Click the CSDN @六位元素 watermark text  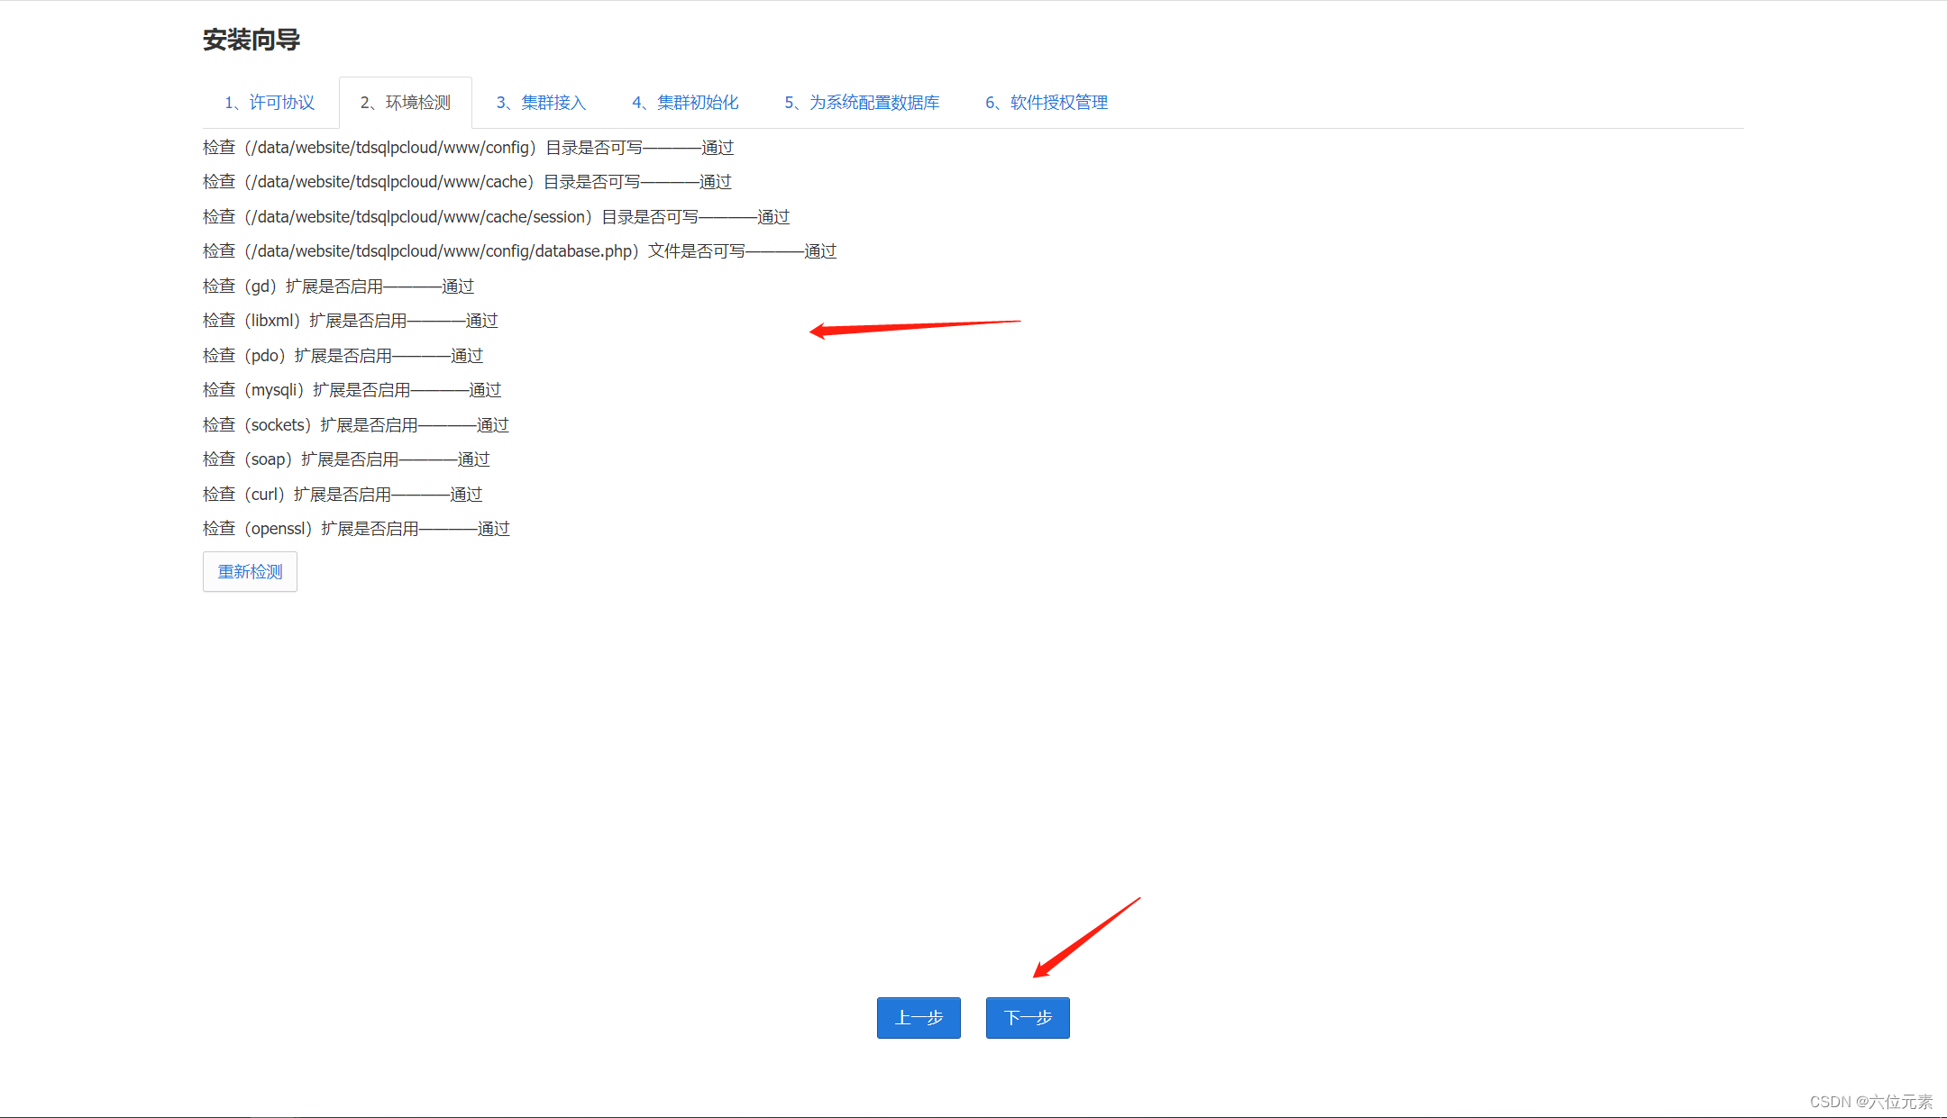click(x=1870, y=1102)
